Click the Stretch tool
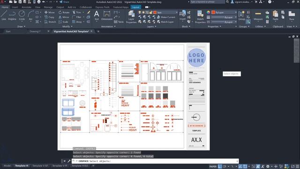Image resolution: width=300 pixels, height=169 pixels. [50, 22]
